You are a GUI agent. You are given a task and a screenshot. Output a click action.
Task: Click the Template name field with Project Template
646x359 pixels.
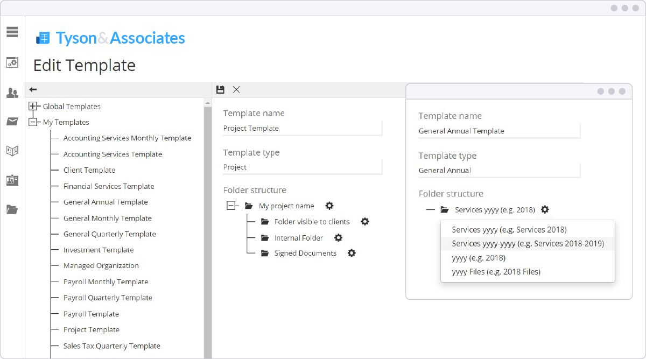pyautogui.click(x=302, y=128)
